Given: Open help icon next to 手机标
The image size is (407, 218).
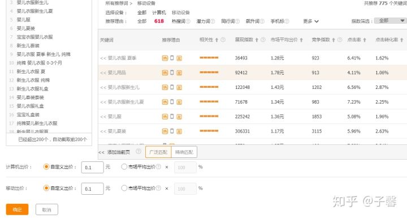Looking at the screenshot, I should pyautogui.click(x=287, y=22).
